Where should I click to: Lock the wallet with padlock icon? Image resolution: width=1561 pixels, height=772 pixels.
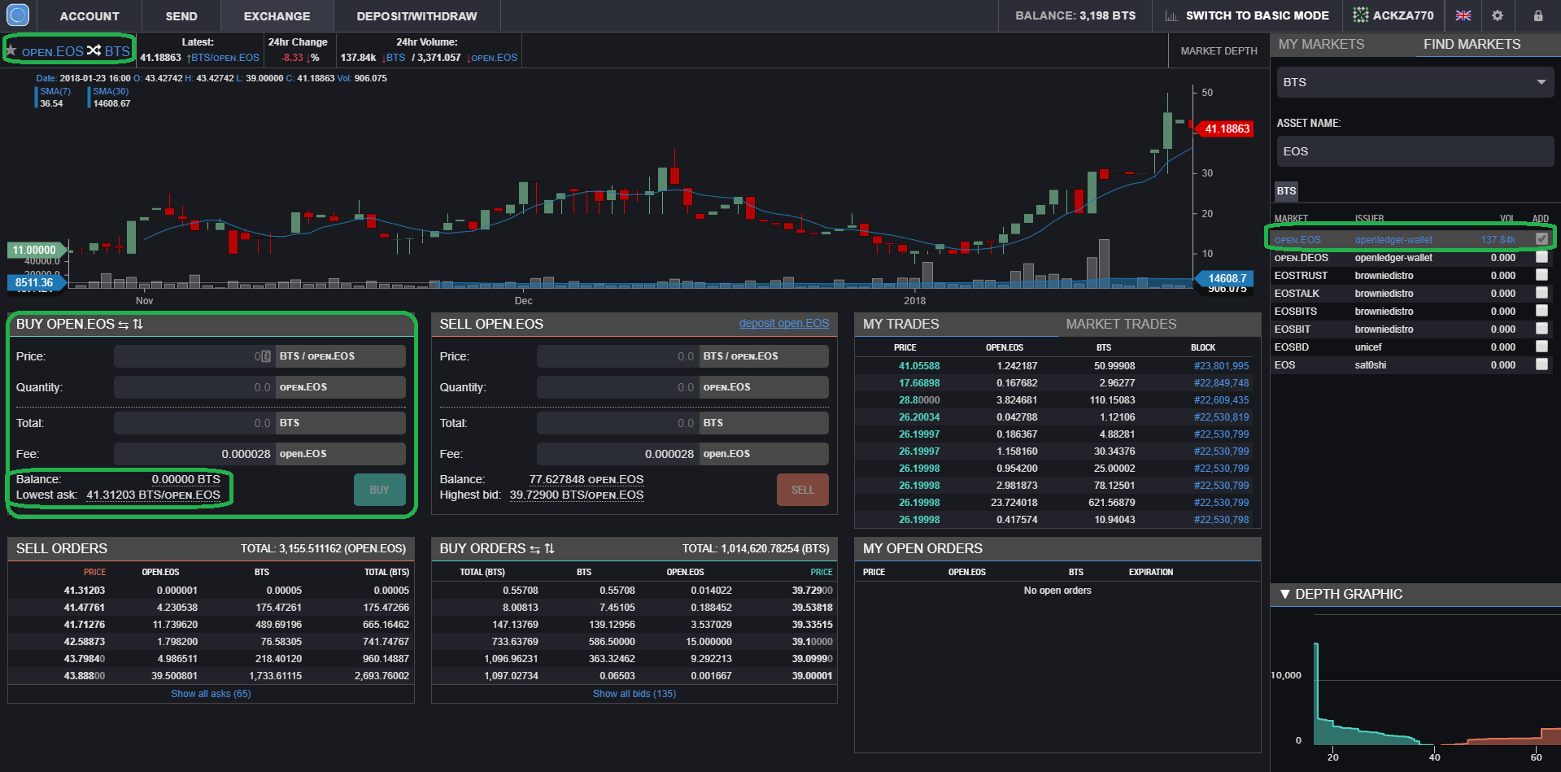1538,15
